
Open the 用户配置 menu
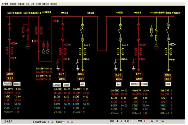[x=5, y=4]
